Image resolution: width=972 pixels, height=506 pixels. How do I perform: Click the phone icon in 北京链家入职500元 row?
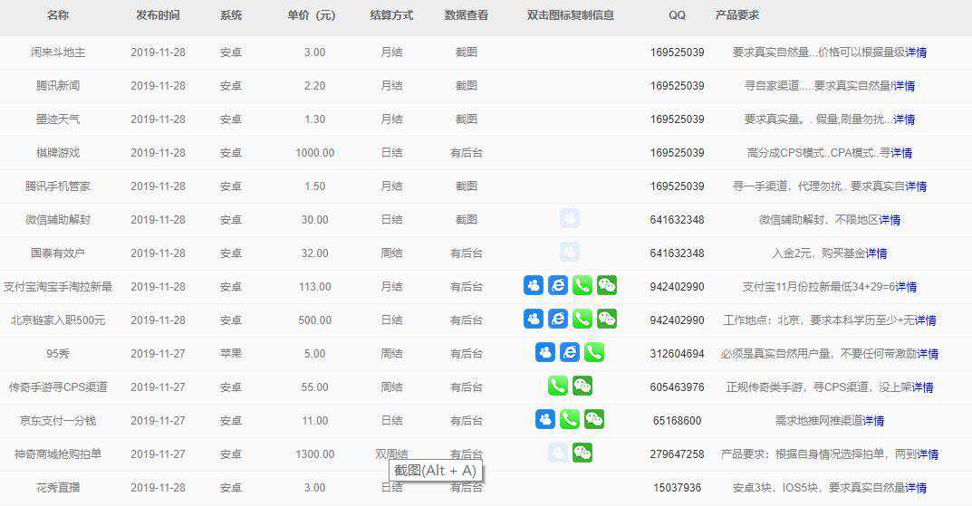[582, 320]
